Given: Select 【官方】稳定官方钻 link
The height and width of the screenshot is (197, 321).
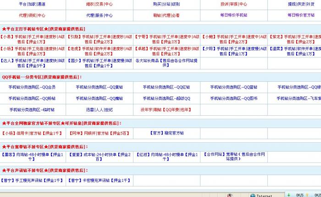Looking at the screenshot, I should click(166, 133).
